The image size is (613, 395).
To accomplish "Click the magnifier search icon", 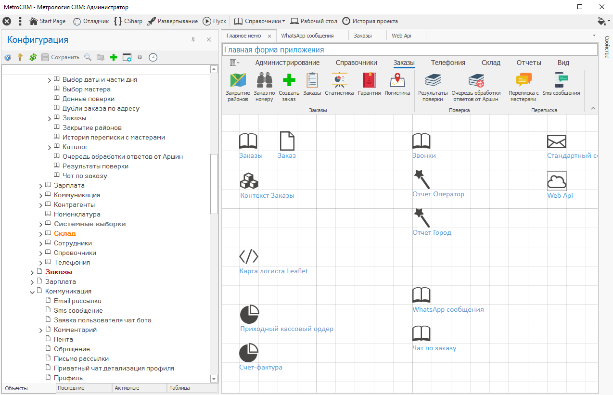I will pos(88,57).
